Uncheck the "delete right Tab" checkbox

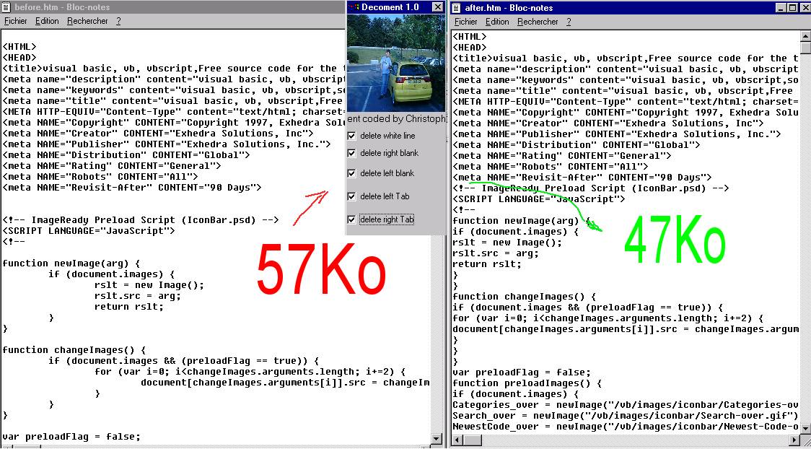click(x=351, y=219)
